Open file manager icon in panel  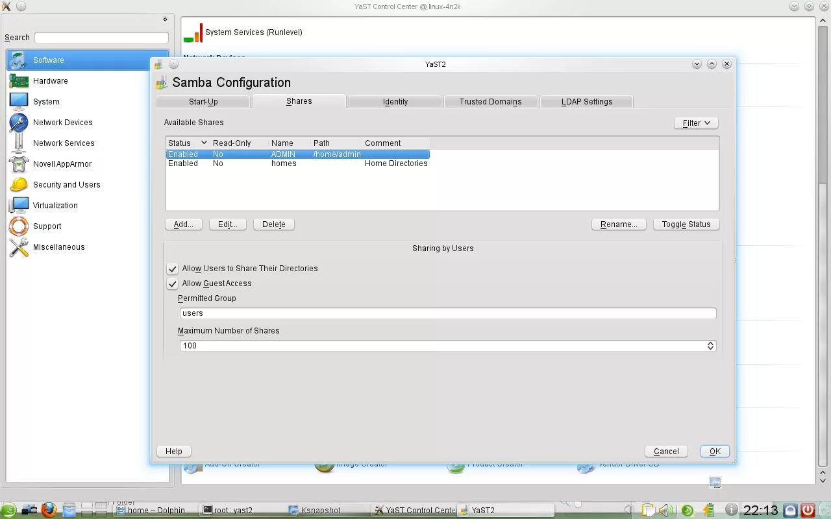tap(69, 510)
